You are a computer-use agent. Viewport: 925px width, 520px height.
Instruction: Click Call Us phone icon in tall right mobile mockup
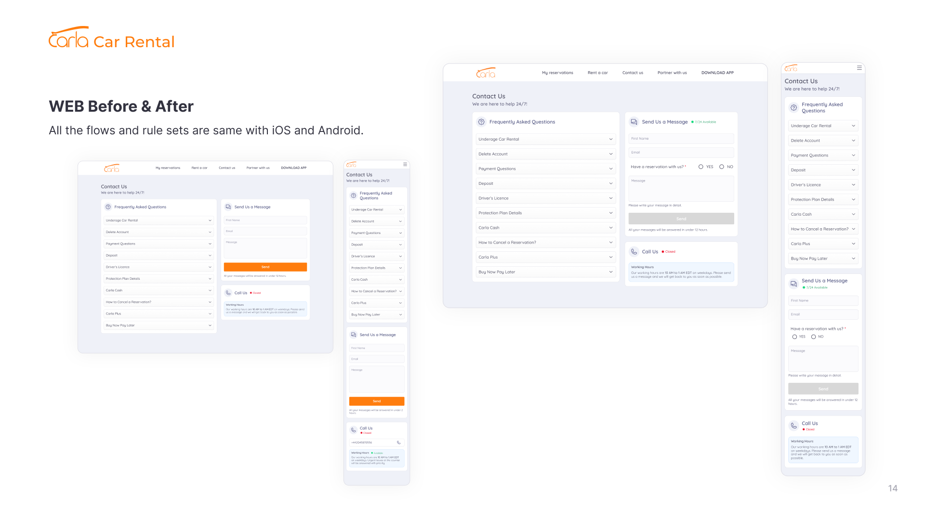tap(793, 426)
